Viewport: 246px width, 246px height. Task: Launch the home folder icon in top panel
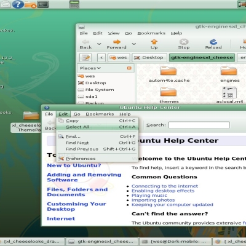[31, 4]
